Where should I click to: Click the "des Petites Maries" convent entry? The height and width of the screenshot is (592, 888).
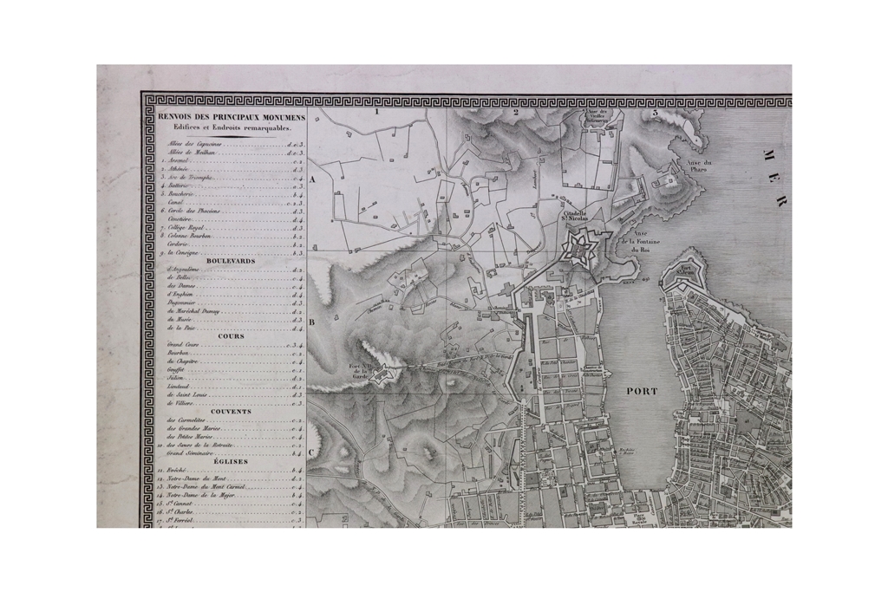(236, 437)
